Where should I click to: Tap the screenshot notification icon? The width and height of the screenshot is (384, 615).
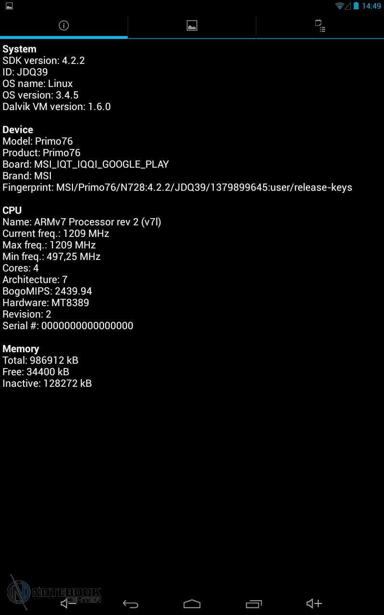9,6
